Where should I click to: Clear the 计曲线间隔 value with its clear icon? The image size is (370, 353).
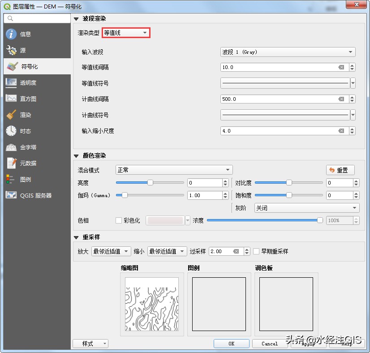pyautogui.click(x=341, y=99)
